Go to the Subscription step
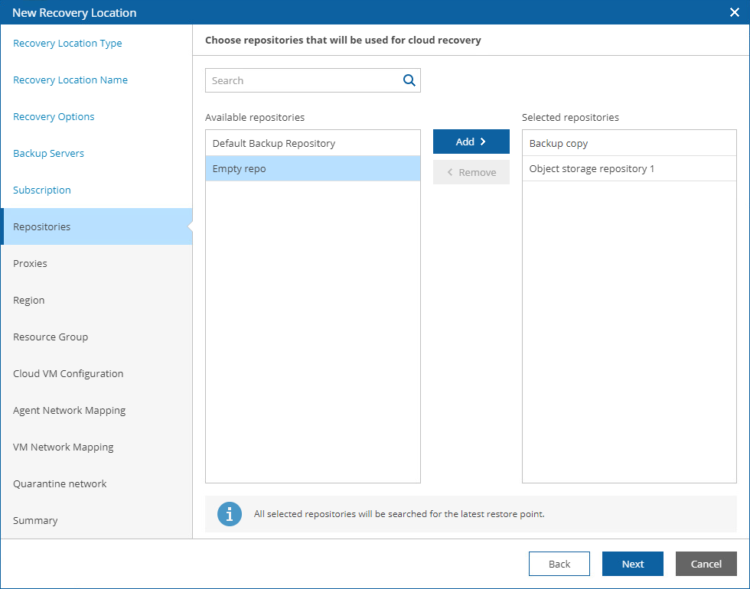750x589 pixels. 42,190
